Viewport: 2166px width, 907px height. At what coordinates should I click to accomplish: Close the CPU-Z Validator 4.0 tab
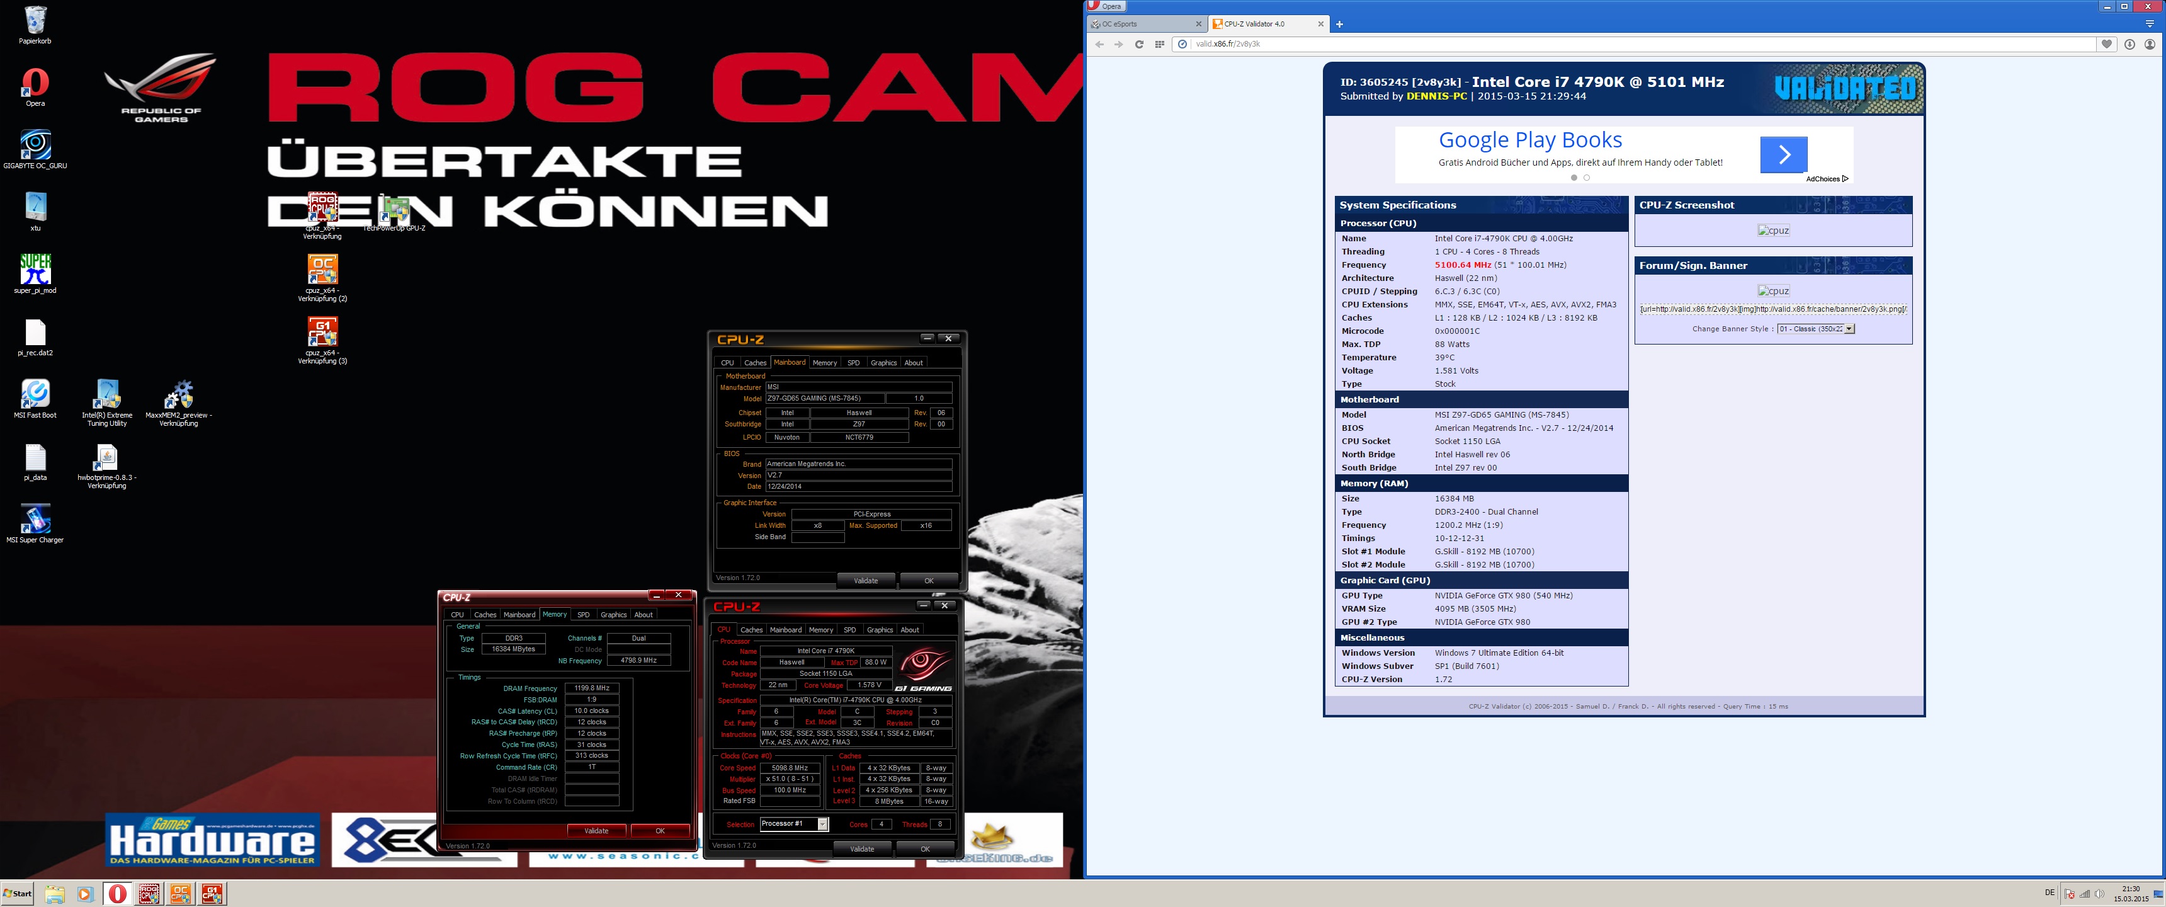1320,25
